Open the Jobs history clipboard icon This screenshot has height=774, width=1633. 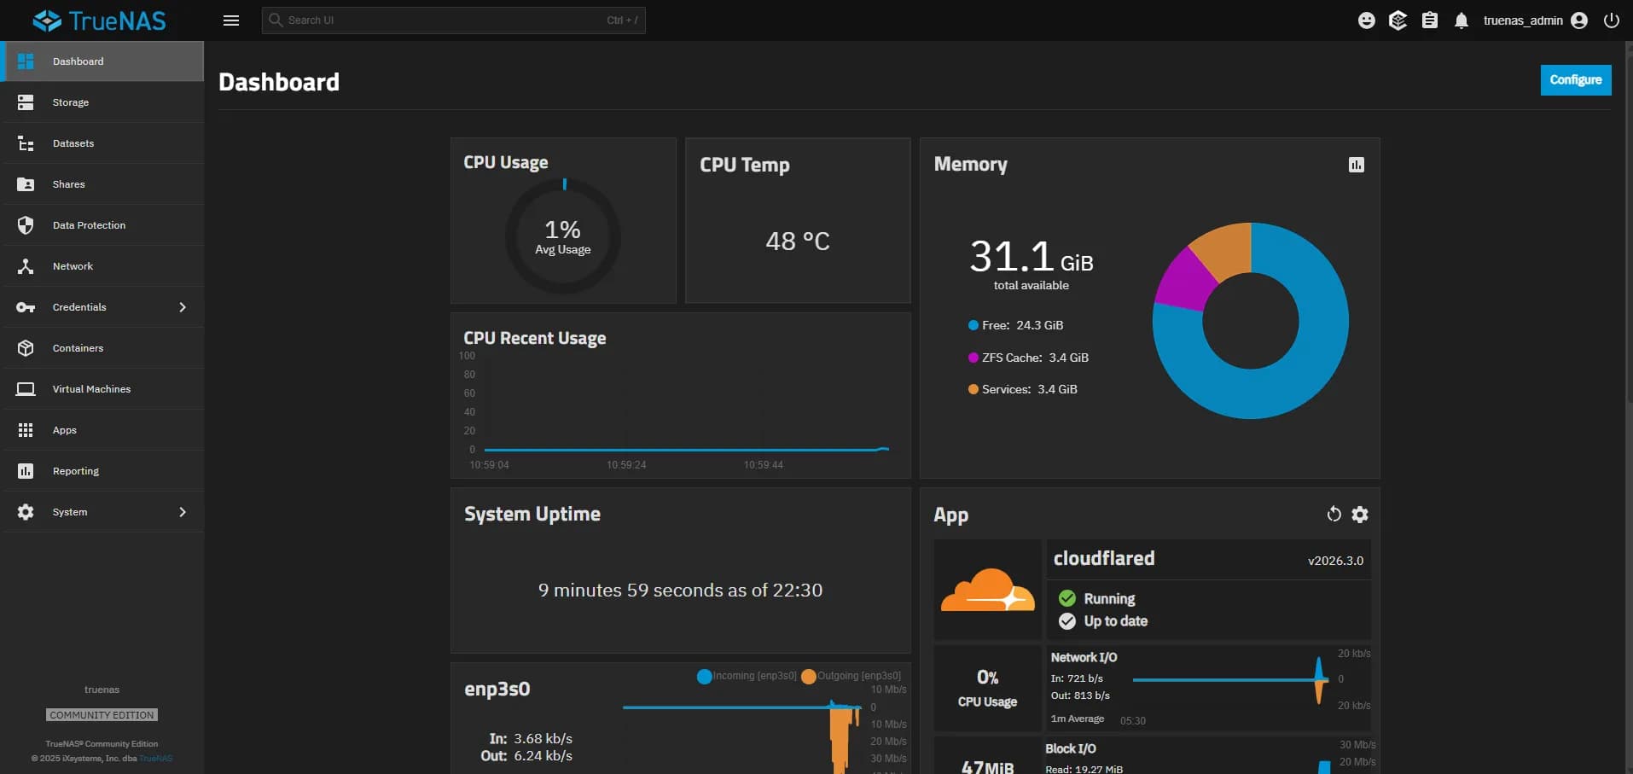pos(1430,20)
